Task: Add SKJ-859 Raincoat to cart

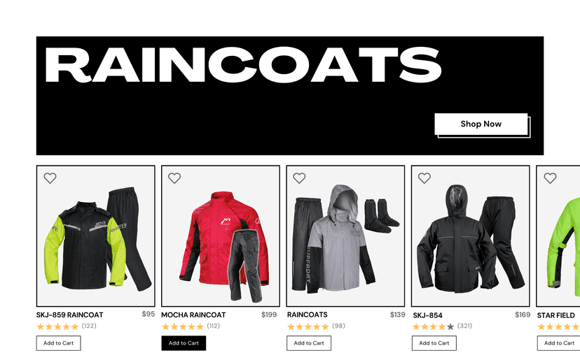Action: 58,343
